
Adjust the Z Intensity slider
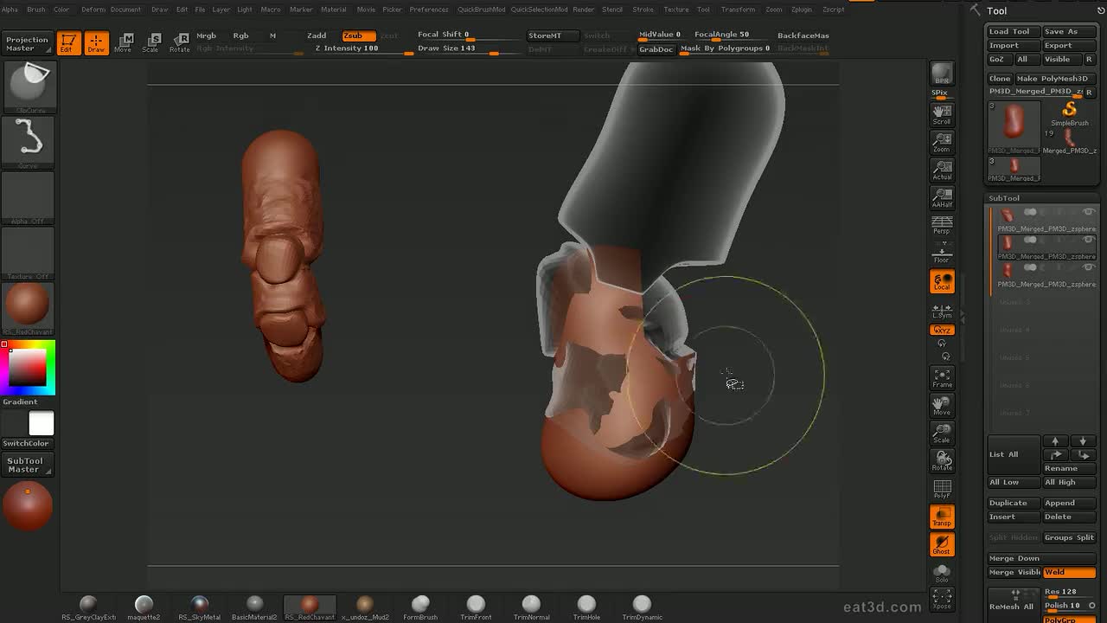pyautogui.click(x=364, y=49)
